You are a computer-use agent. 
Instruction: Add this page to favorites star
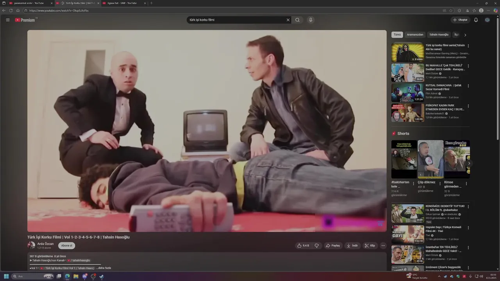tap(451, 11)
